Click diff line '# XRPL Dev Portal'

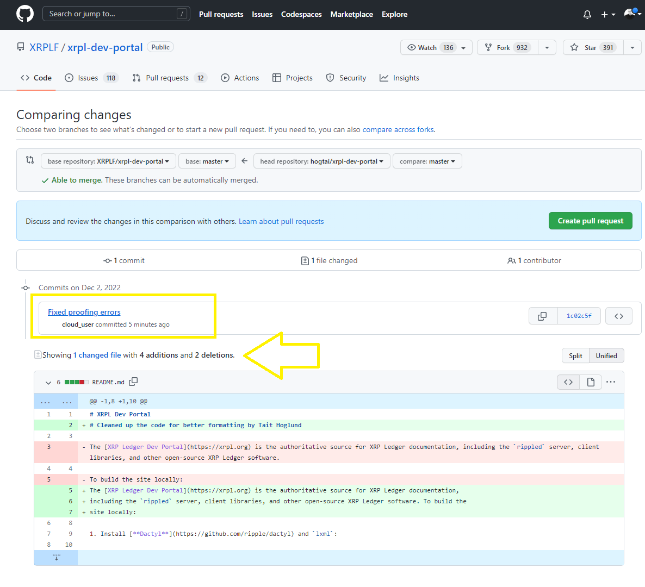tap(120, 414)
